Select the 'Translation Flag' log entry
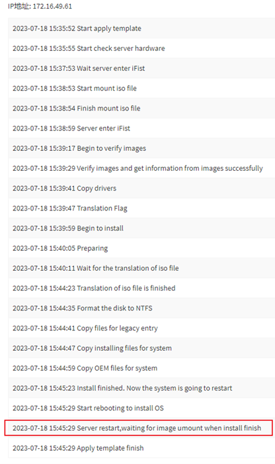Image resolution: width=275 pixels, height=464 pixels. click(141, 208)
